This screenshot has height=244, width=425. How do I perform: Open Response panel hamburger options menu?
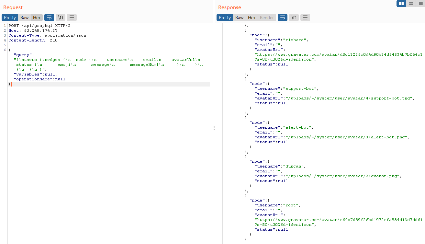[305, 17]
